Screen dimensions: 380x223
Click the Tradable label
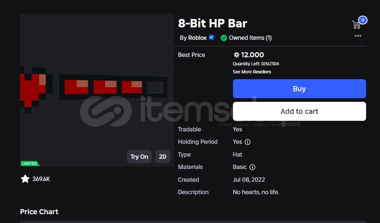pos(189,130)
